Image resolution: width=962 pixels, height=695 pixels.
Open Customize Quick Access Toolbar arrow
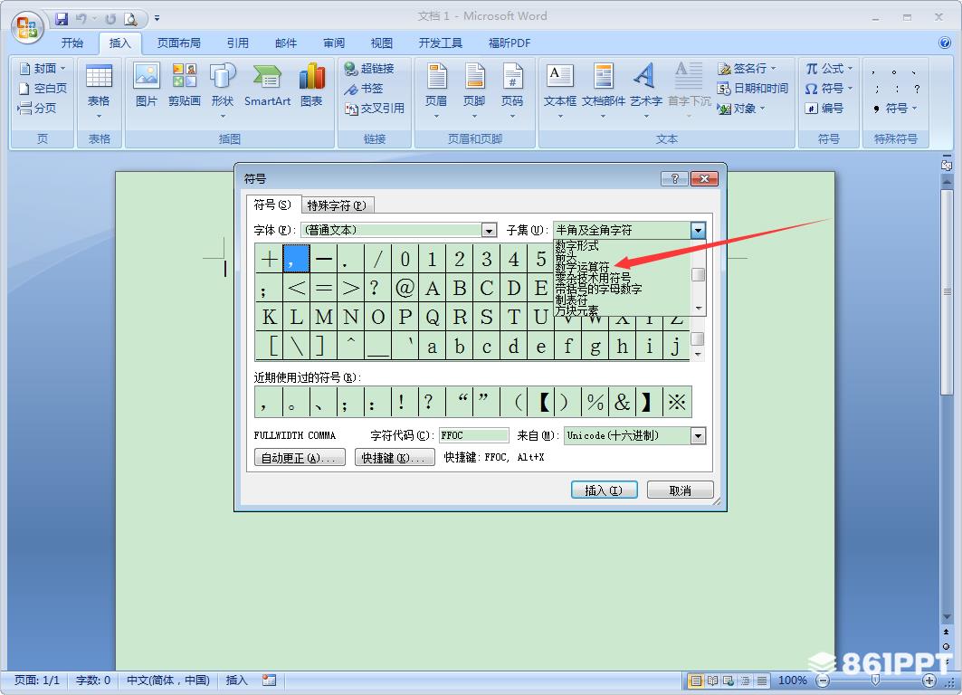[157, 18]
